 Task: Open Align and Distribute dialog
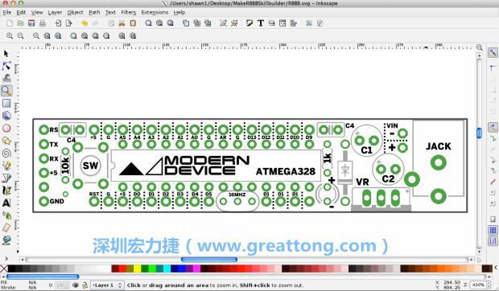pyautogui.click(x=294, y=23)
